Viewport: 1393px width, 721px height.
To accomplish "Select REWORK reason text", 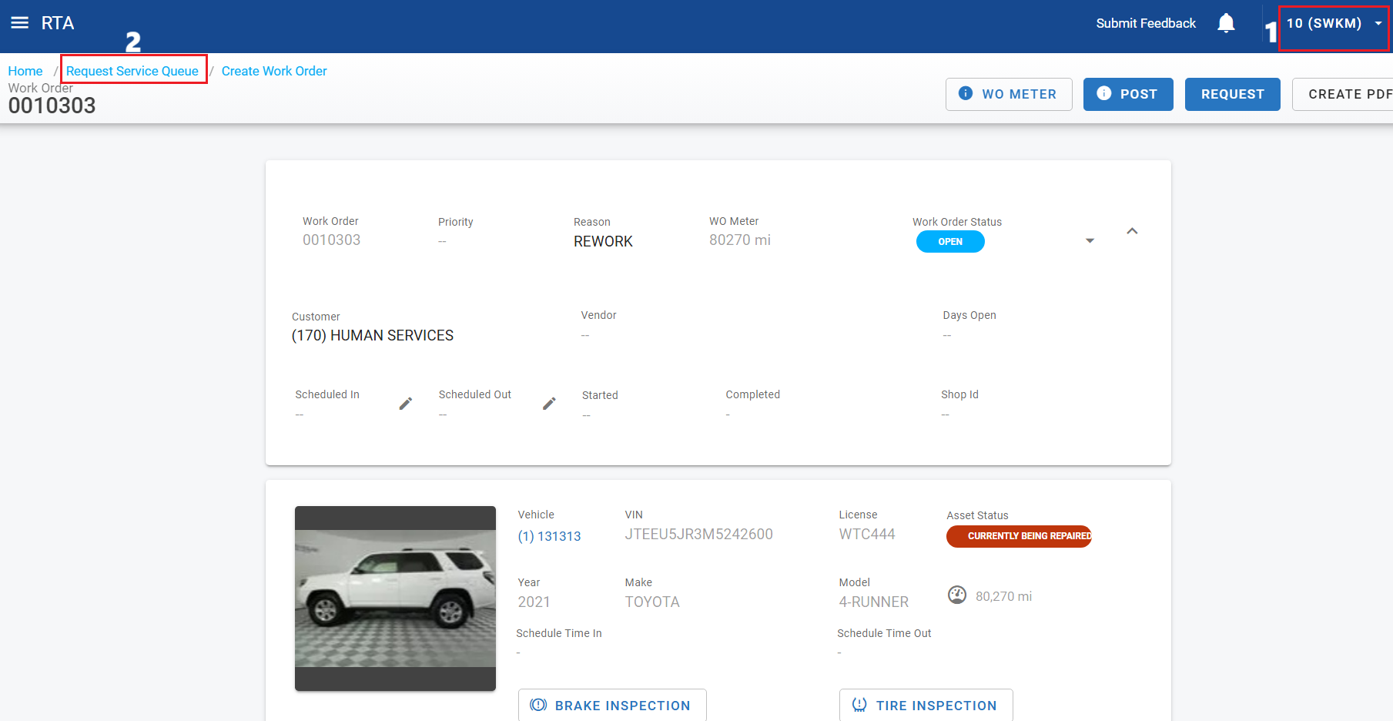I will (603, 242).
